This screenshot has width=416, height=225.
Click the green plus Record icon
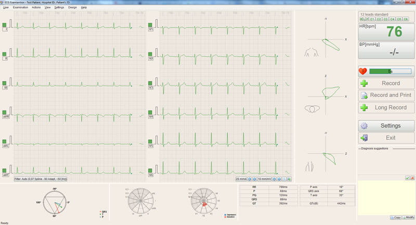pyautogui.click(x=364, y=84)
